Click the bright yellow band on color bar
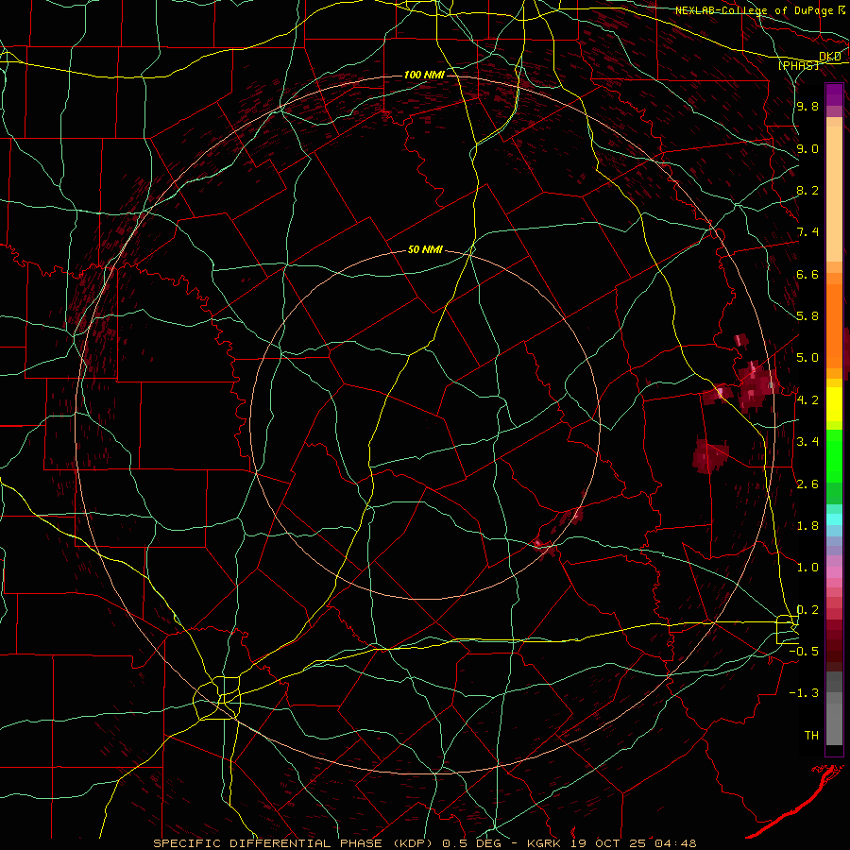The height and width of the screenshot is (850, 850). click(x=834, y=404)
